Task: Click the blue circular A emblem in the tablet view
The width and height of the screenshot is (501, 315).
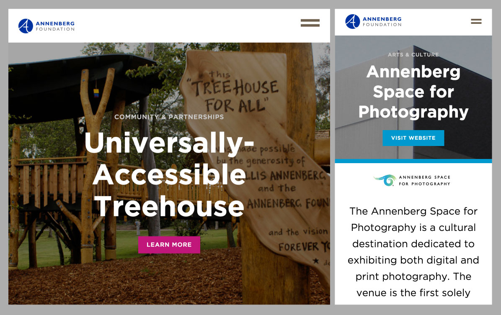Action: pyautogui.click(x=26, y=26)
